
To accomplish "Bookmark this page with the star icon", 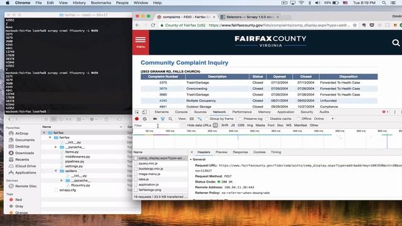I will (355, 25).
